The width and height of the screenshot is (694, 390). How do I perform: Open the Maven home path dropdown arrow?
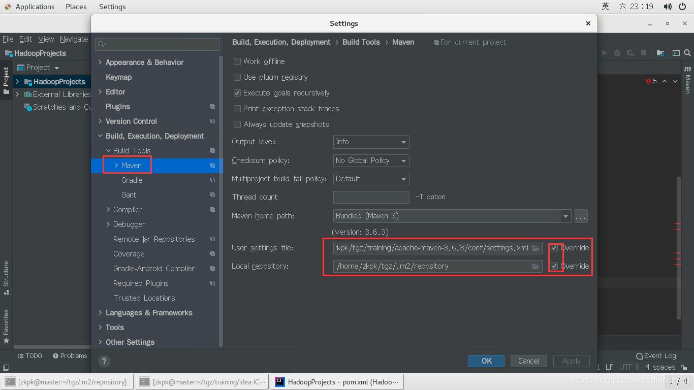point(565,216)
